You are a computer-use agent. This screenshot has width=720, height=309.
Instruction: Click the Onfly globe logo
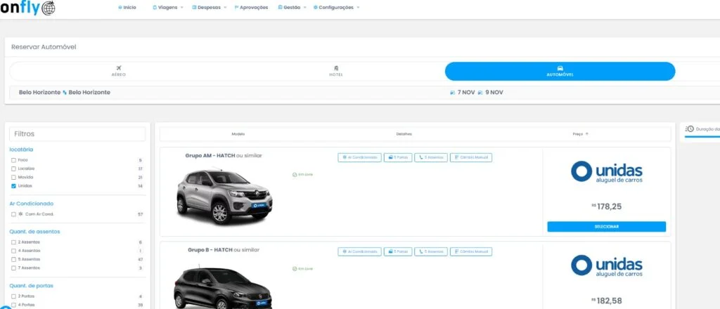pyautogui.click(x=48, y=8)
